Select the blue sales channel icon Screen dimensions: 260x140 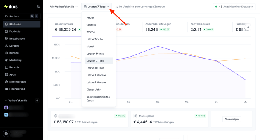coord(6,115)
